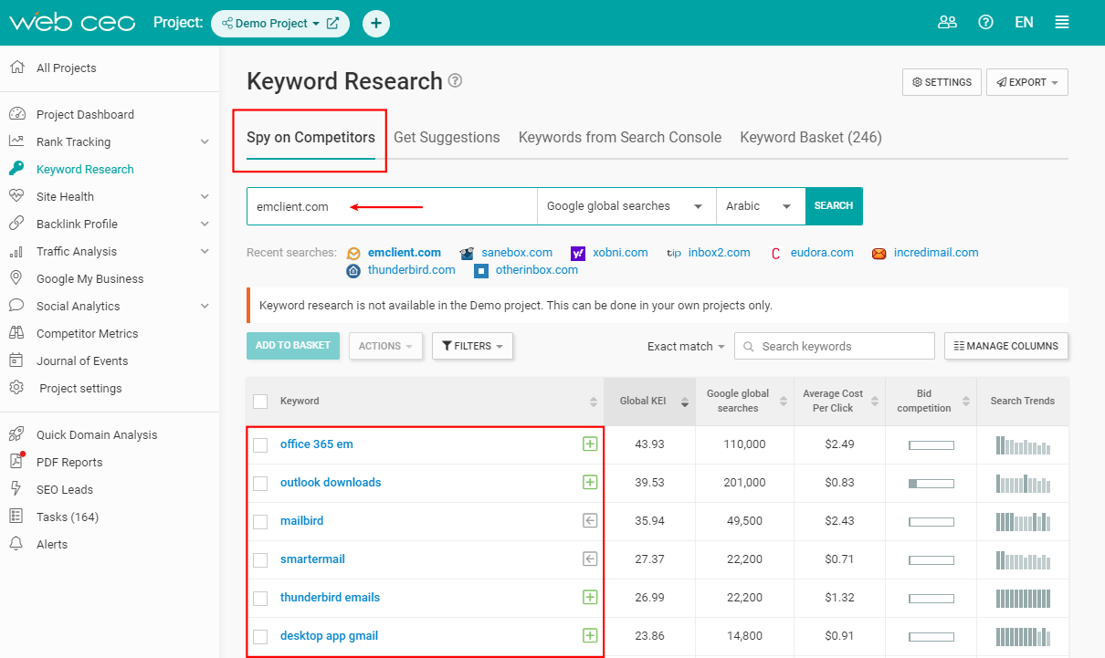Open project in new window icon
Viewport: 1105px width, 658px height.
pyautogui.click(x=332, y=23)
